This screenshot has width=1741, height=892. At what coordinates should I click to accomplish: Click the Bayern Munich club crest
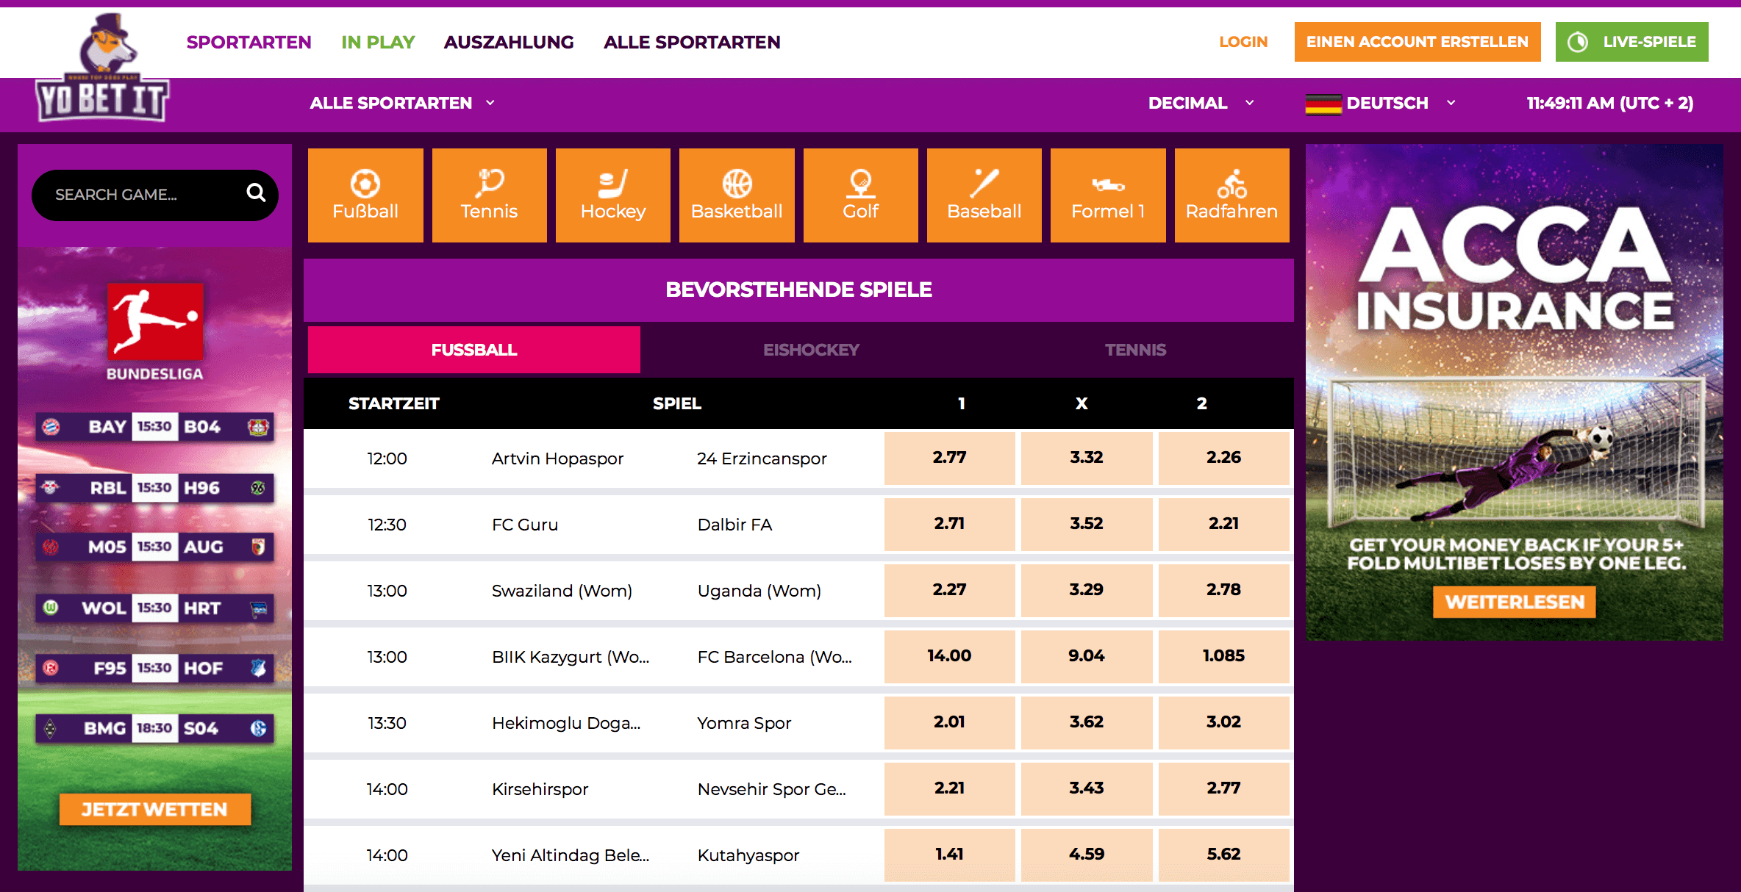(x=51, y=427)
